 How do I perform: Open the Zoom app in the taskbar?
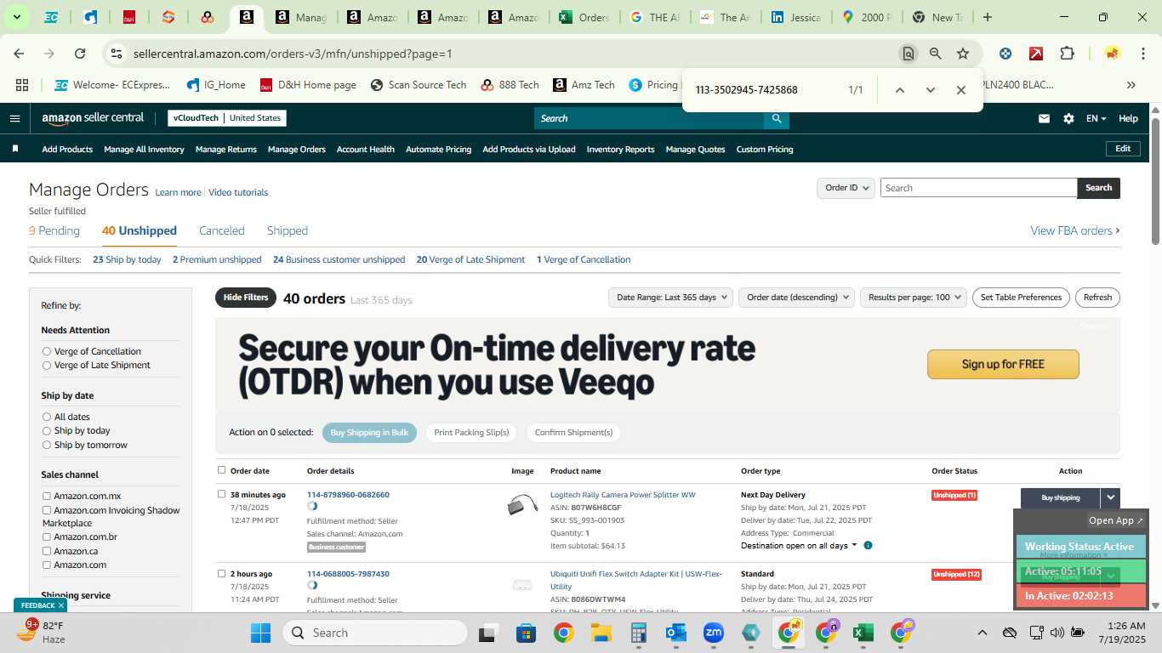coord(713,633)
